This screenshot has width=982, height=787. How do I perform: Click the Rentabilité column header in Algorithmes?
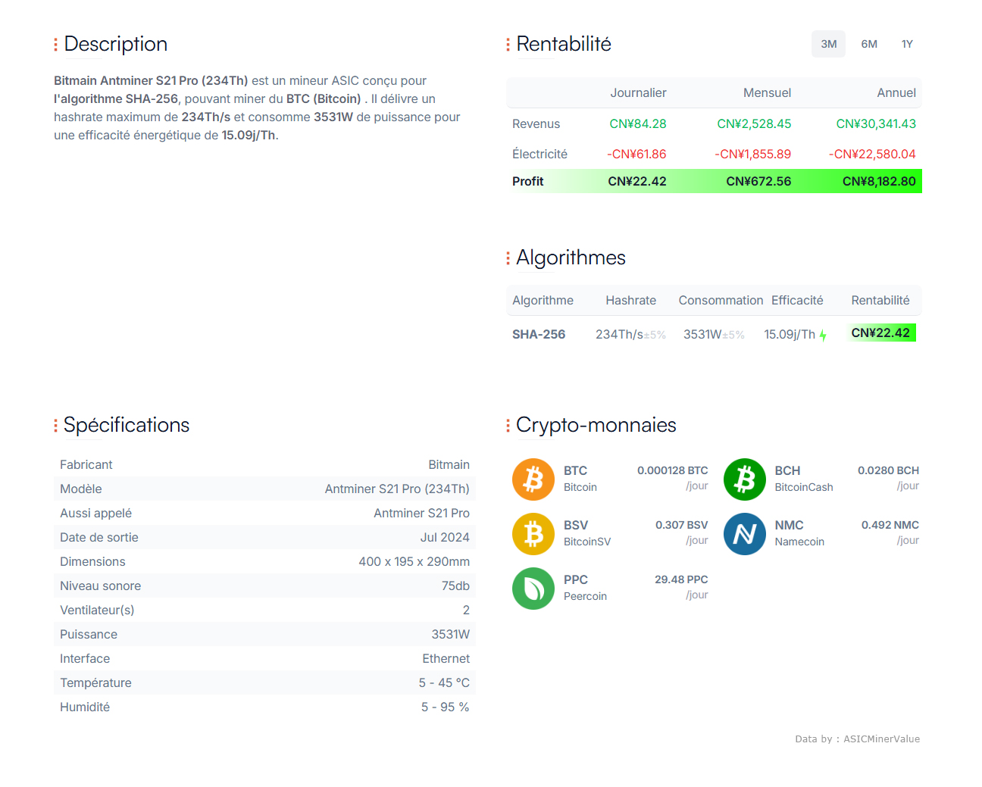[x=880, y=300]
